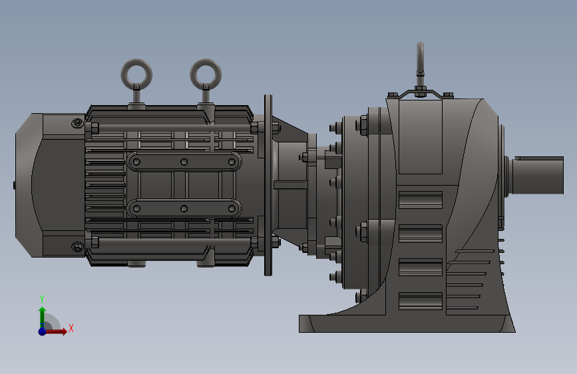Select the top tie rod on the motor
Image resolution: width=577 pixels, height=374 pixels.
pyautogui.click(x=174, y=128)
